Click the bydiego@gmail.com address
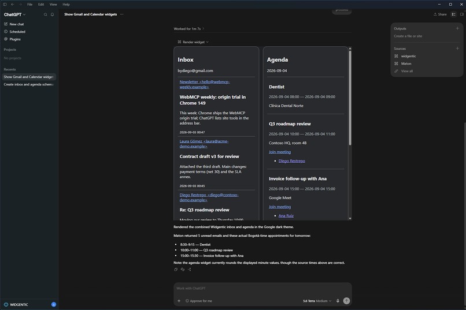The image size is (466, 310). coord(195,70)
